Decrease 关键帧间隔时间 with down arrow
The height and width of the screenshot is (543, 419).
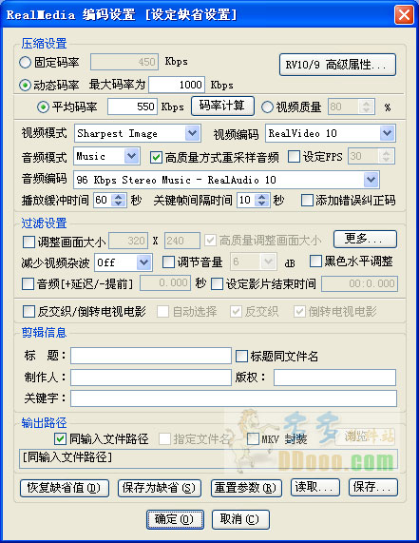262,204
